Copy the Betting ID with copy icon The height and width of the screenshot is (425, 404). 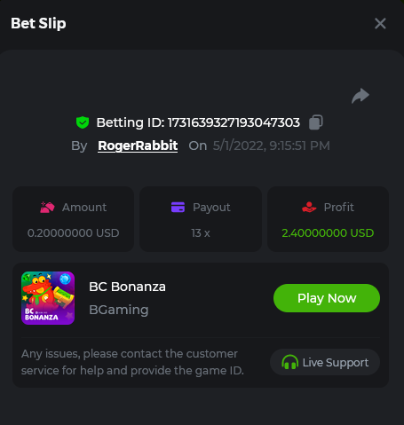(316, 122)
